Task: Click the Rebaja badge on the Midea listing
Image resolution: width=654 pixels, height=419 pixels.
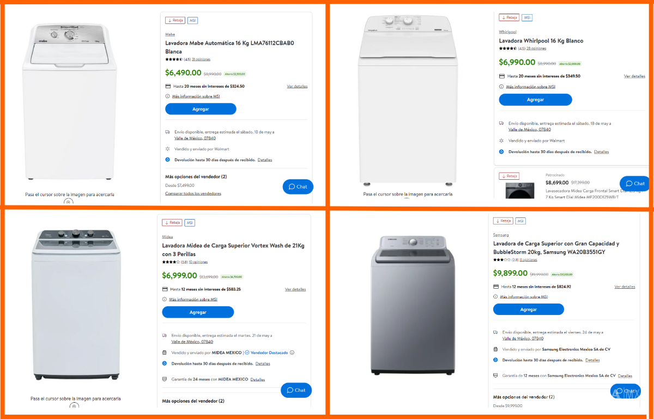Action: [172, 222]
